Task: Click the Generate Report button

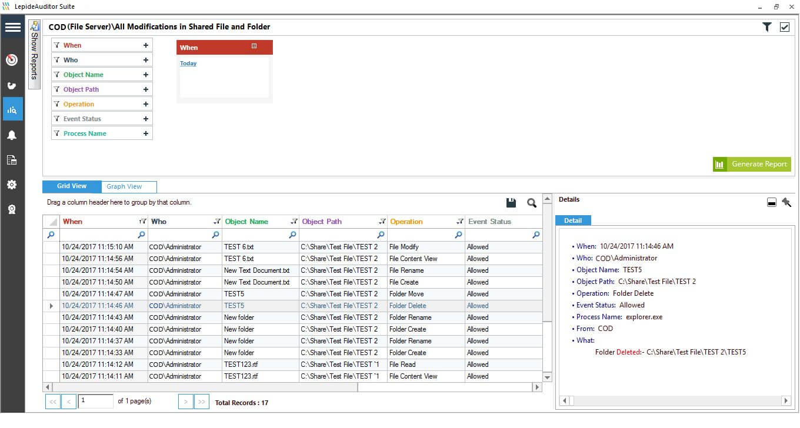Action: coord(752,164)
